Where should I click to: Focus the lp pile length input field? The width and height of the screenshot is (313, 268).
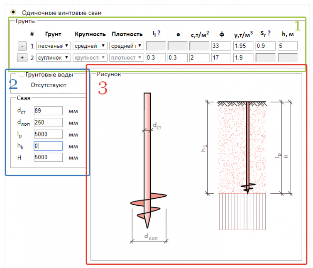point(48,134)
